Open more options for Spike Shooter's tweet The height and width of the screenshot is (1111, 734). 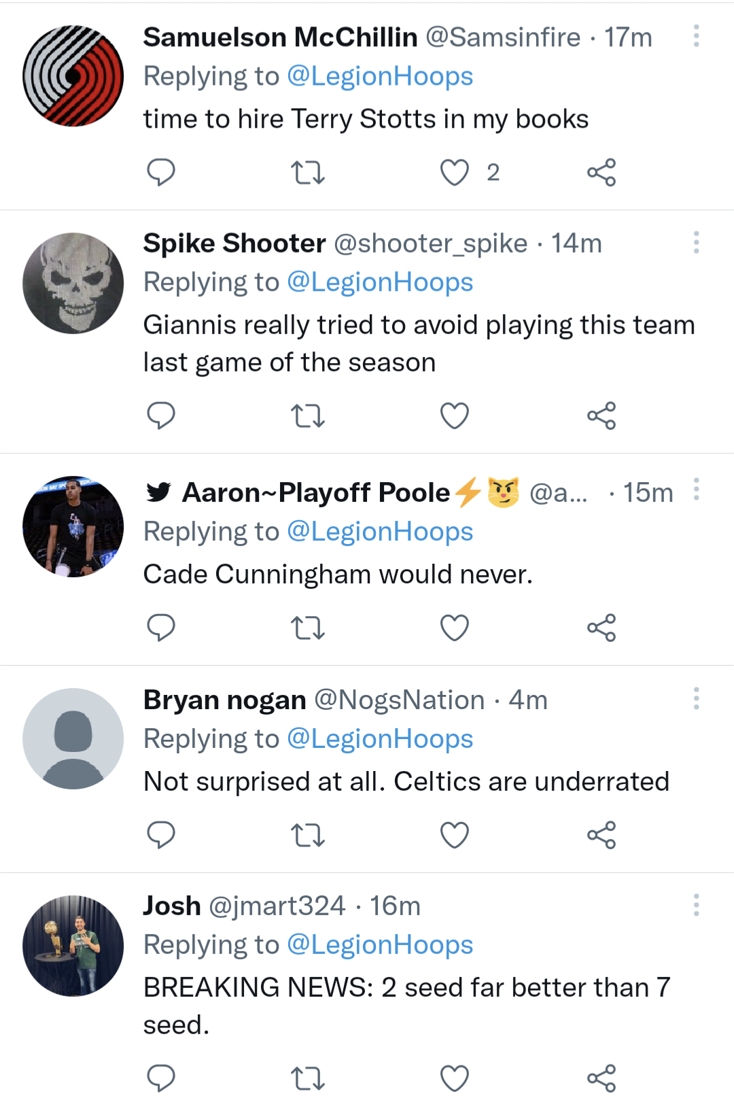tap(696, 243)
